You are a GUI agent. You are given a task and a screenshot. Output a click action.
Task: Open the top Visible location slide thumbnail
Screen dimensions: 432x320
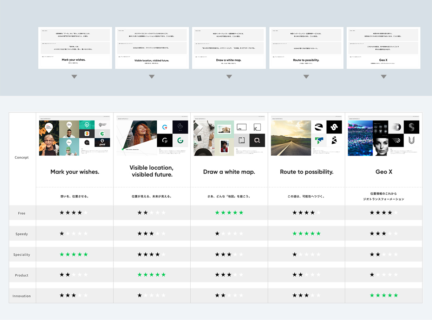click(152, 48)
